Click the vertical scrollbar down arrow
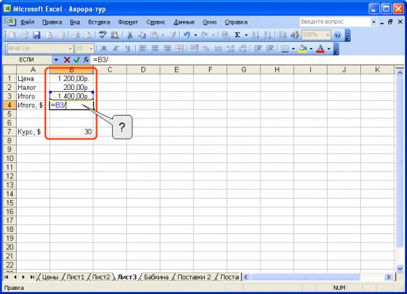Image resolution: width=407 pixels, height=294 pixels. pyautogui.click(x=400, y=268)
